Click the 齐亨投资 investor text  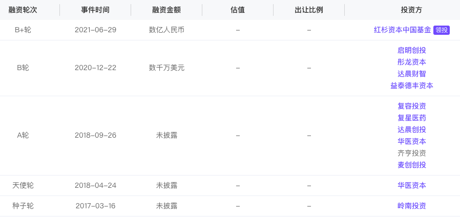click(412, 153)
